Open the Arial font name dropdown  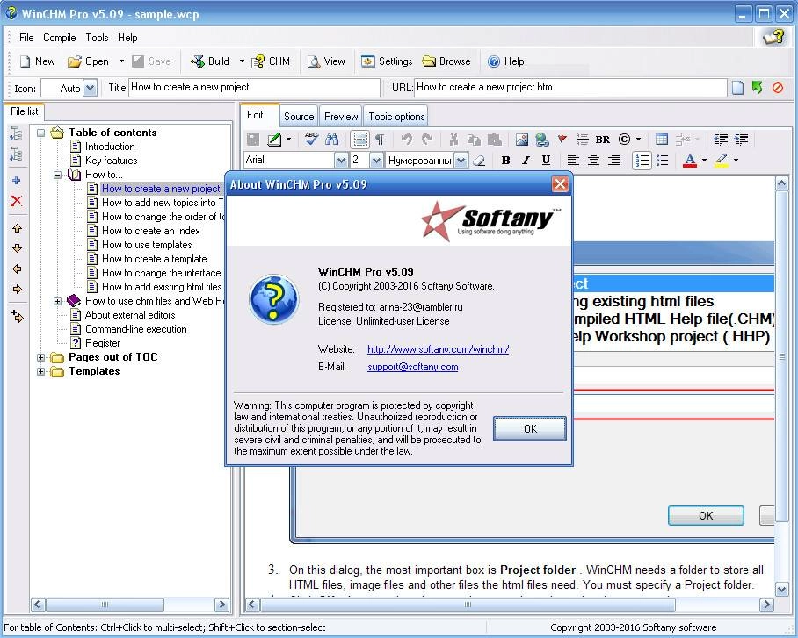click(340, 161)
